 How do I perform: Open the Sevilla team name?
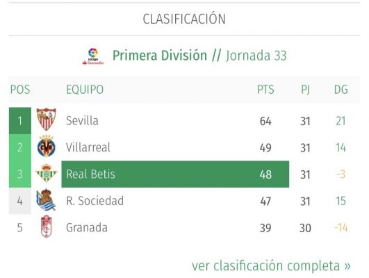click(x=82, y=120)
